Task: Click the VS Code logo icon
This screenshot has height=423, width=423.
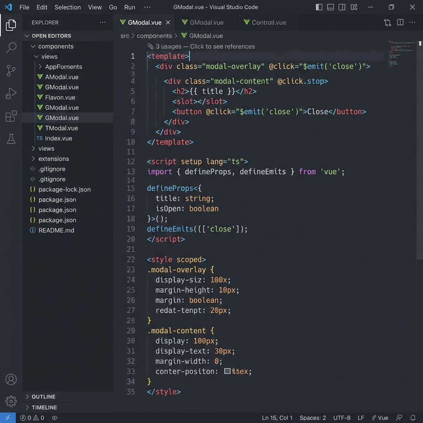Action: [x=8, y=7]
